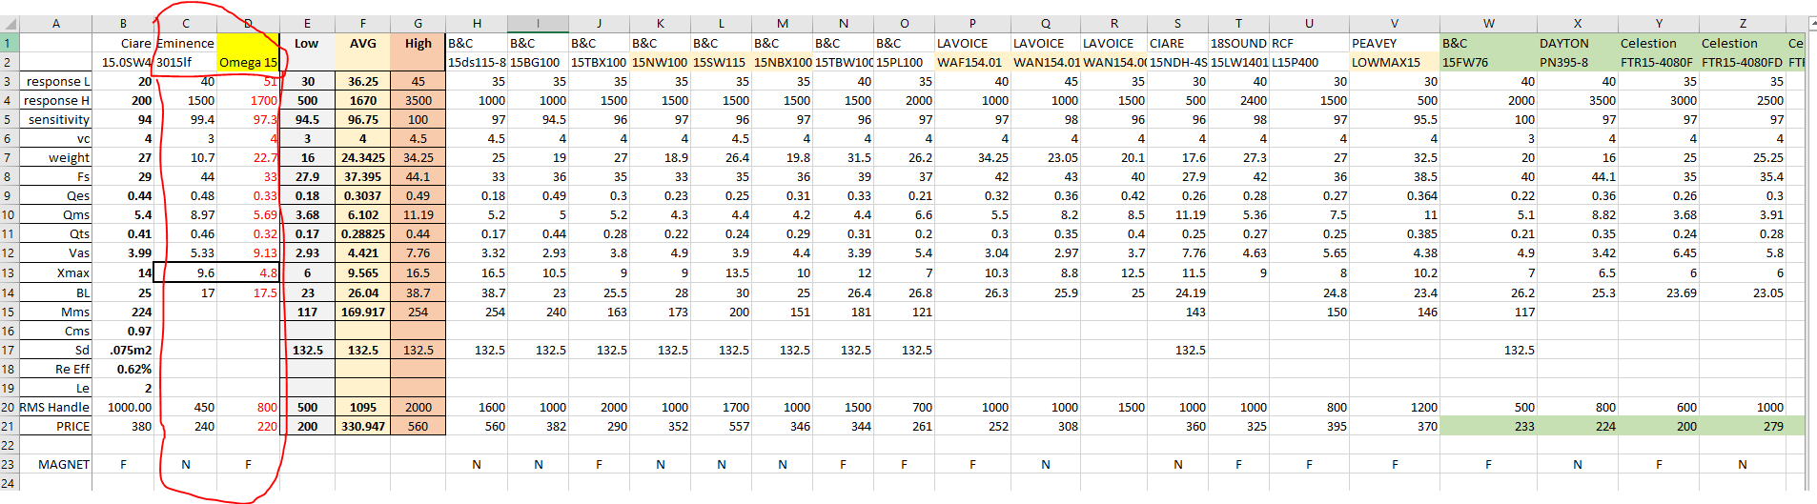Click the 'sensitivity' row label
1817x504 pixels.
[56, 119]
